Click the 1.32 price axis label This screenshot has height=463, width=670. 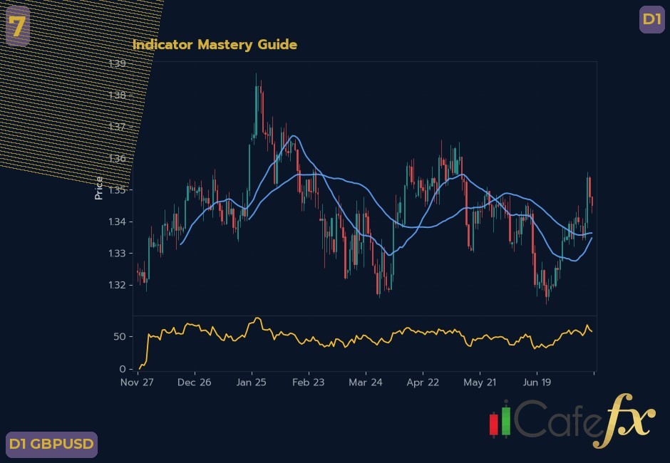[x=117, y=285]
